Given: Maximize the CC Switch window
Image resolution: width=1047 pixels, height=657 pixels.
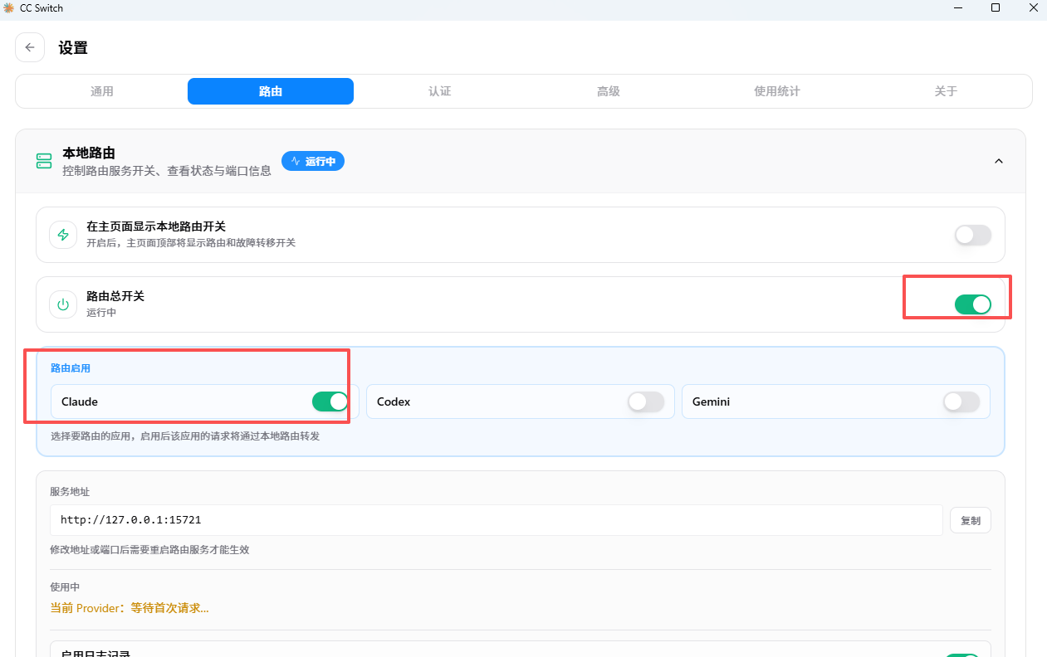Looking at the screenshot, I should (x=995, y=7).
